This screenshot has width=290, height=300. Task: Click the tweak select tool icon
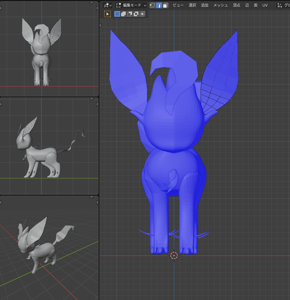[108, 14]
